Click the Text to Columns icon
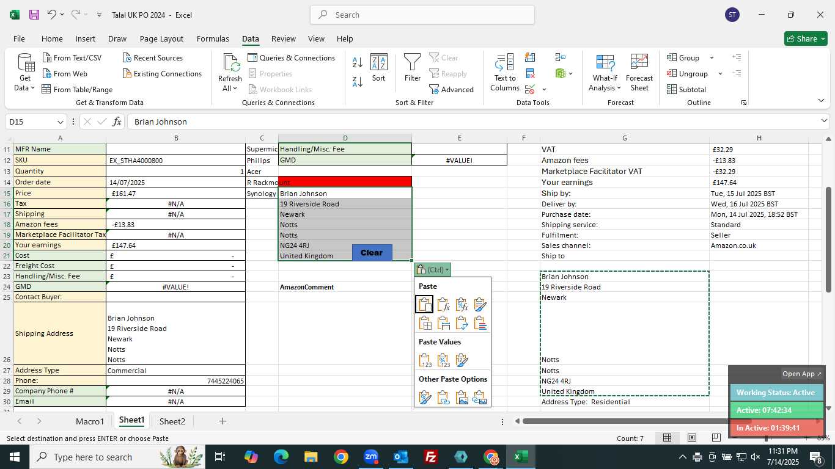 click(505, 72)
